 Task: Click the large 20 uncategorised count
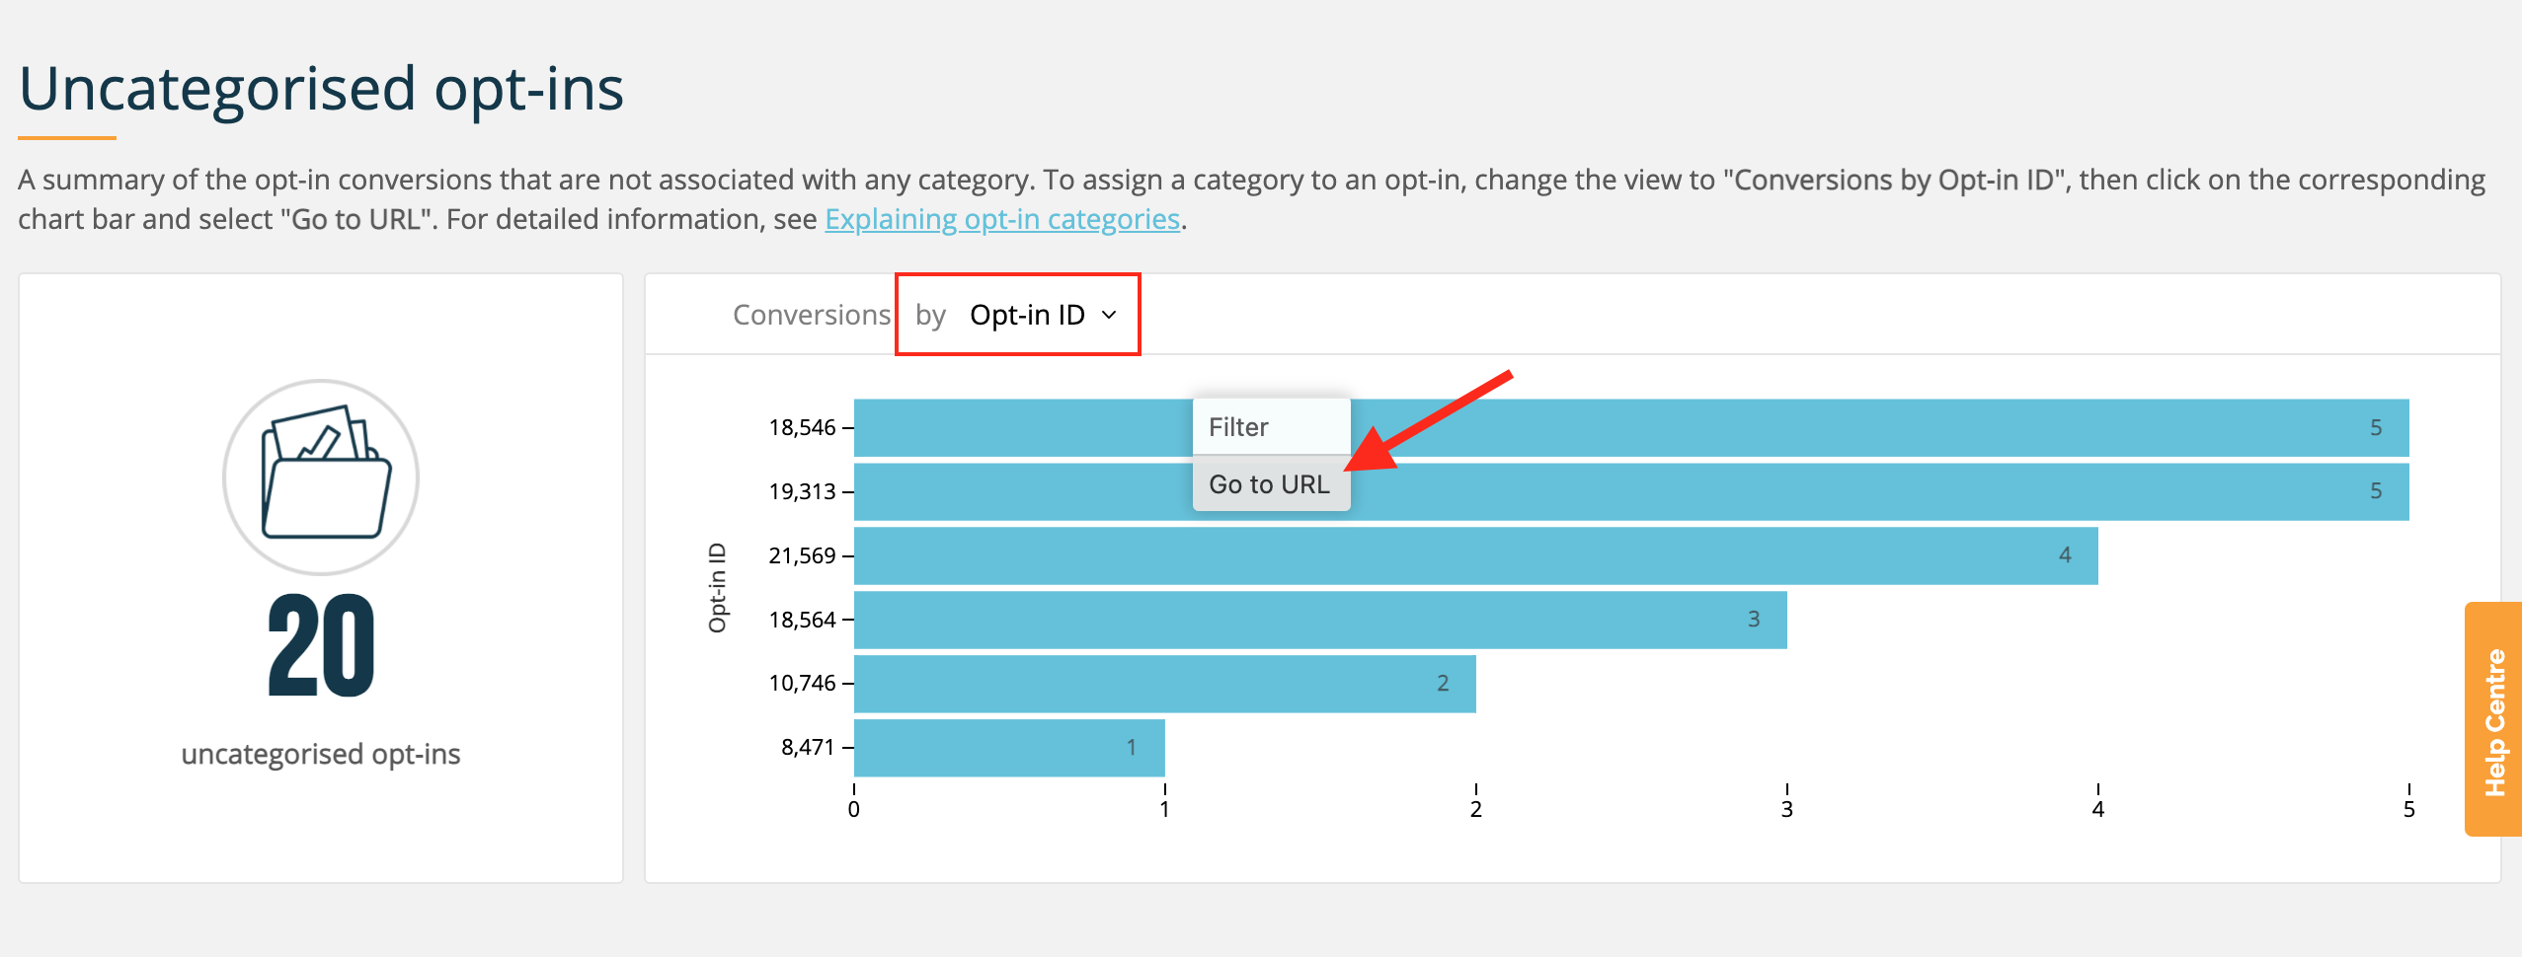click(x=321, y=646)
